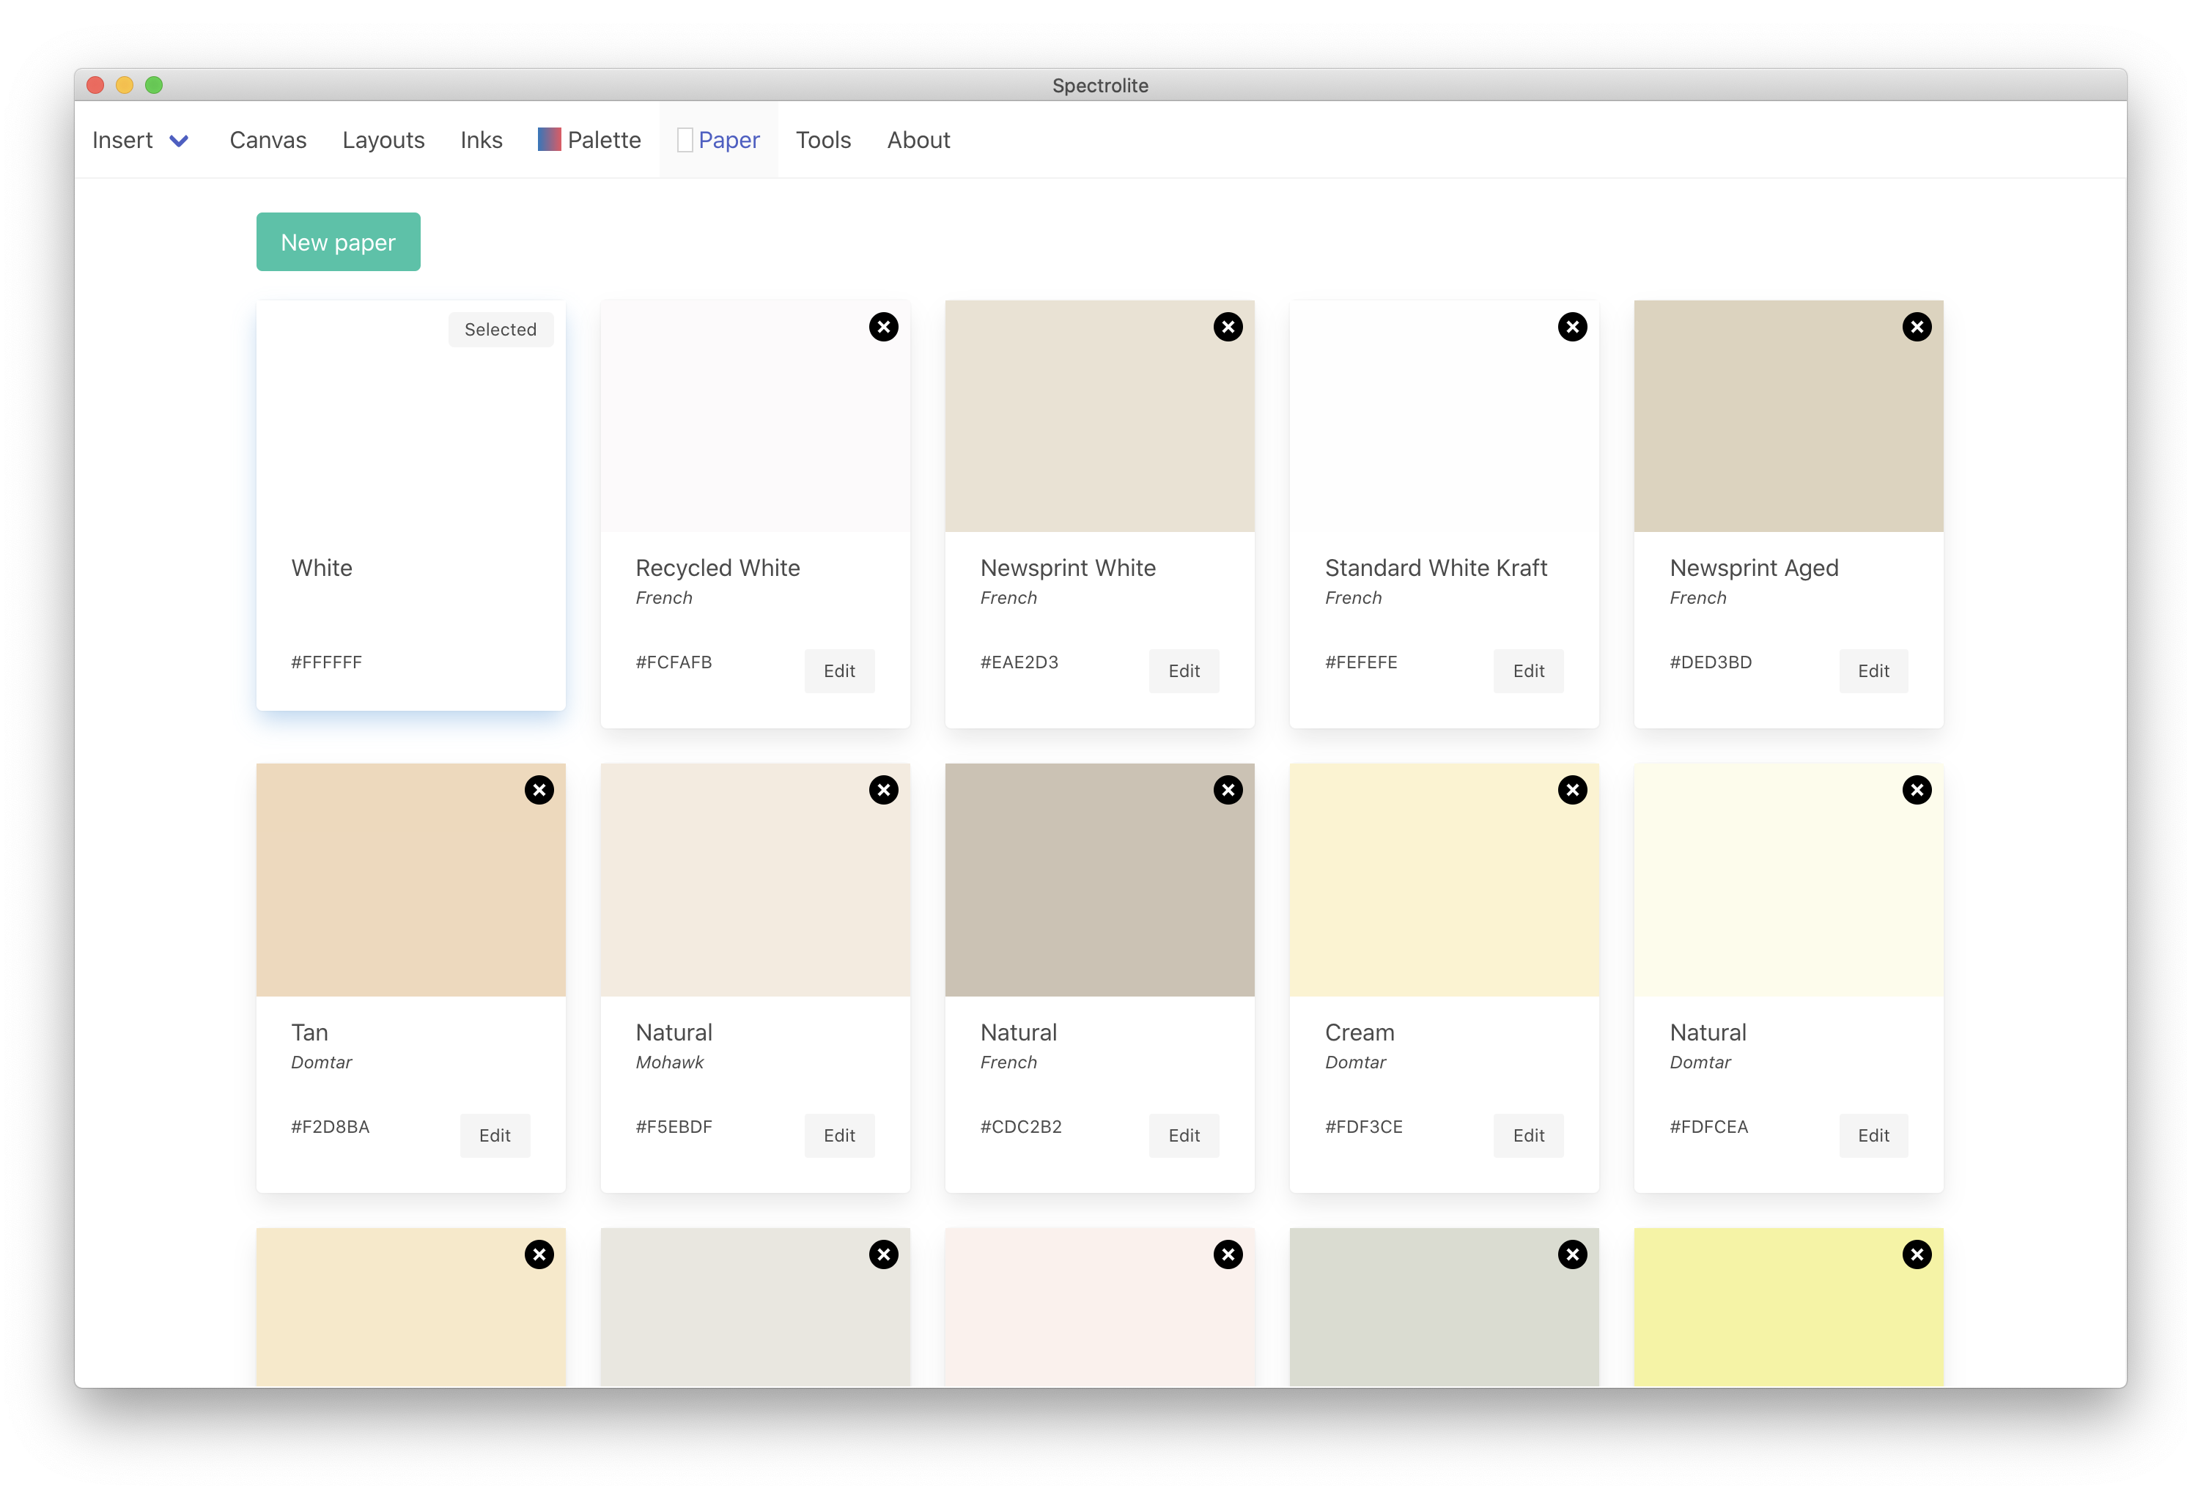Delete the Natural Mohawk paper card

coord(882,790)
